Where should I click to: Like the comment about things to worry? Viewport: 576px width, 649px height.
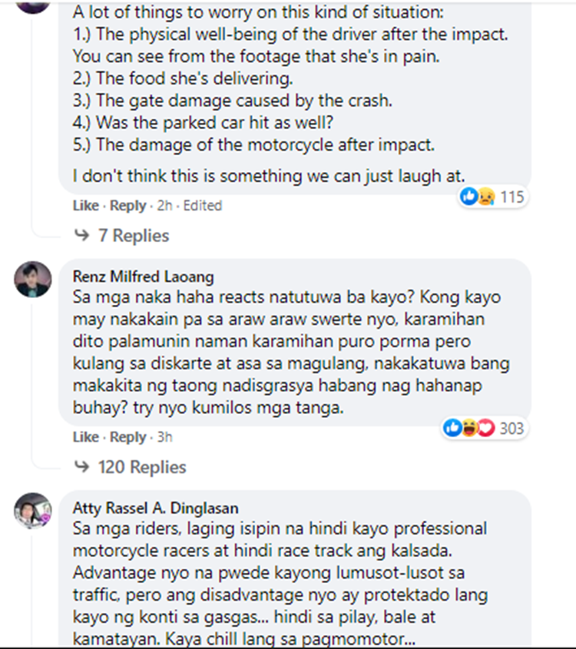click(x=86, y=205)
